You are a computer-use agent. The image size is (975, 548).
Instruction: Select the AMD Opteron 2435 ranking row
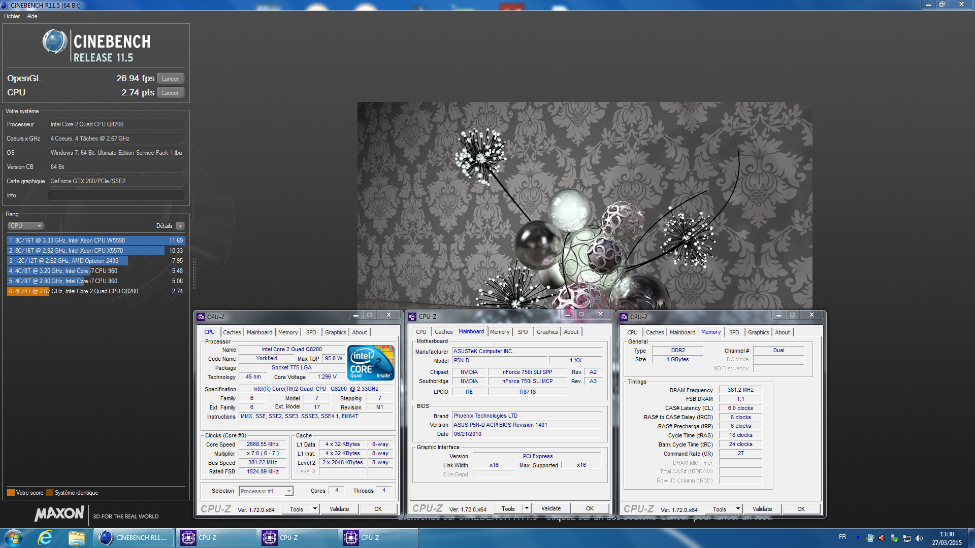[x=96, y=261]
